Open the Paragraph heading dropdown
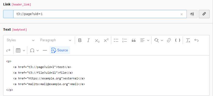Image resolution: width=213 pixels, height=96 pixels. click(x=56, y=40)
